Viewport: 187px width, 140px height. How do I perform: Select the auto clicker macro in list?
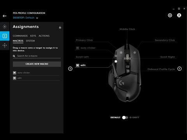point(36,73)
